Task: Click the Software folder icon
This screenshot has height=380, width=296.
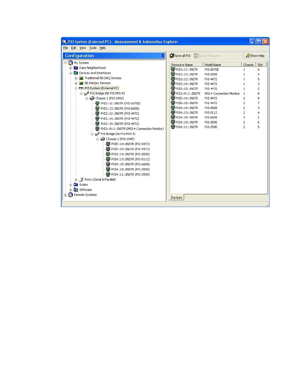Action: 76,190
